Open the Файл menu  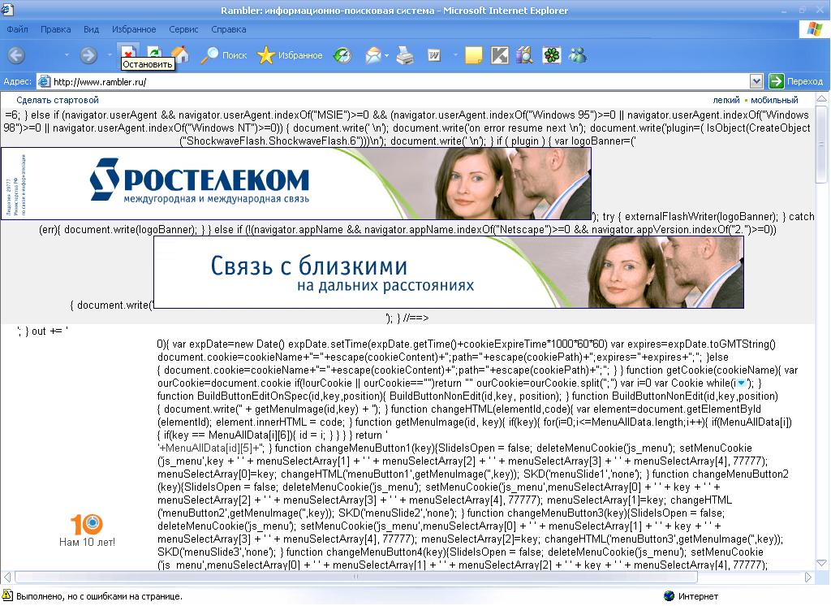pos(18,29)
